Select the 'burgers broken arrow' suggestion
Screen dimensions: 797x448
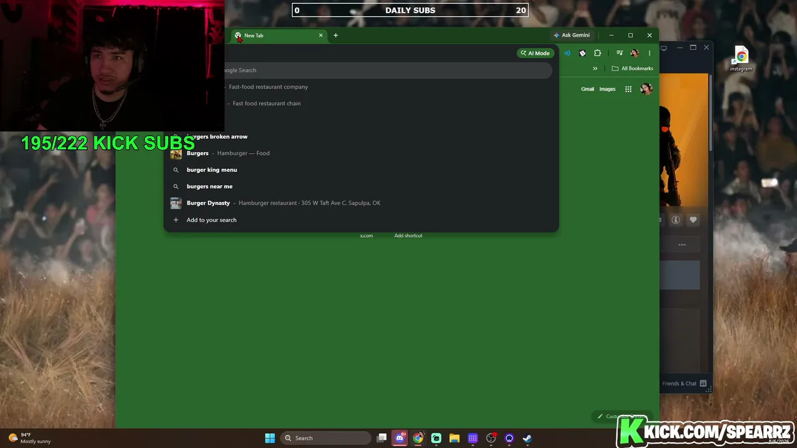361,137
